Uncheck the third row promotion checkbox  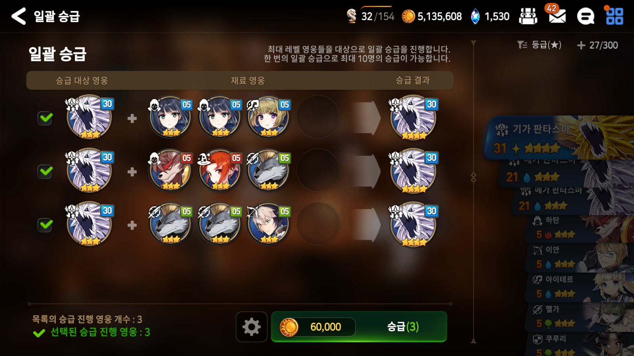pos(46,225)
